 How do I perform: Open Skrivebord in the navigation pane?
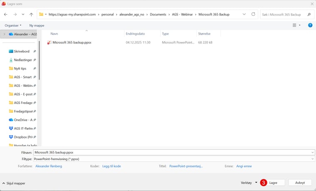pos(21,51)
